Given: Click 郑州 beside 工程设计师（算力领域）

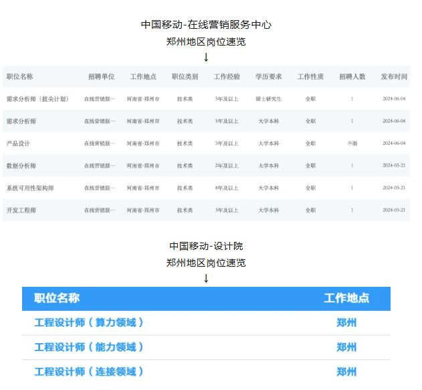Looking at the screenshot, I should coord(346,322).
